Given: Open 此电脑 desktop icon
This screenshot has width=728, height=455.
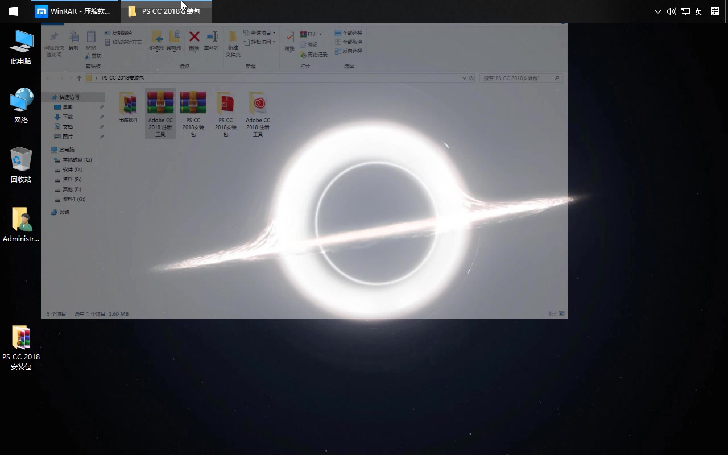Looking at the screenshot, I should pos(21,47).
